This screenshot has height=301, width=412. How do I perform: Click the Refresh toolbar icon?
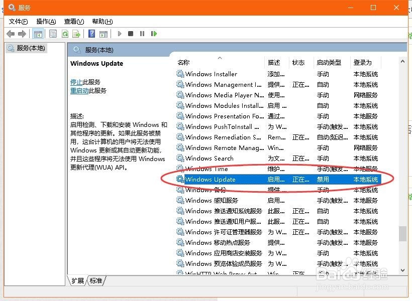click(65, 34)
